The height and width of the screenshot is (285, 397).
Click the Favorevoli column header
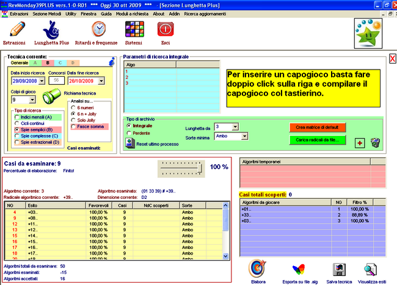[x=98, y=205]
